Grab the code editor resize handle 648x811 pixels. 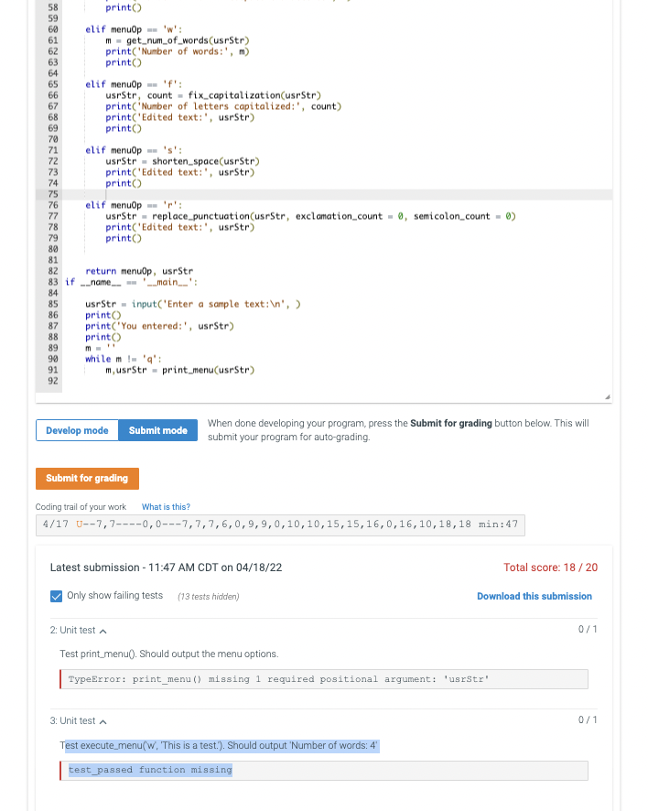pos(608,397)
